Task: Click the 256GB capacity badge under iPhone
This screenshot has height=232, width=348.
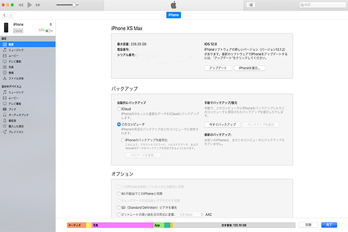Action: coord(18,31)
